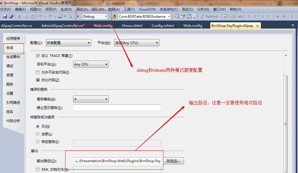Viewport: 298px width, 173px height.
Task: Open the 配置 所有配置 dropdown
Action: coord(68,43)
